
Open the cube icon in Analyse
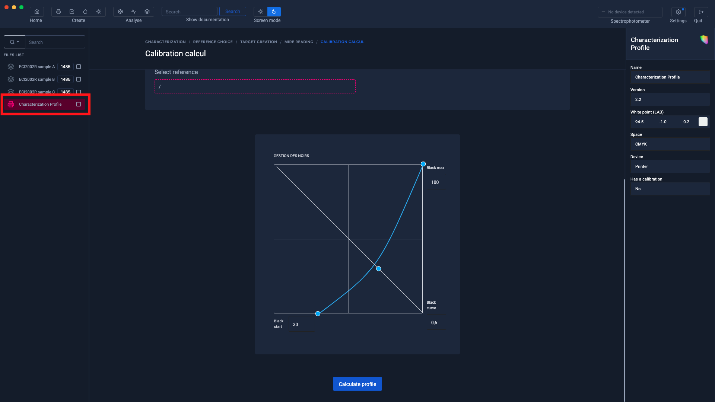click(120, 12)
